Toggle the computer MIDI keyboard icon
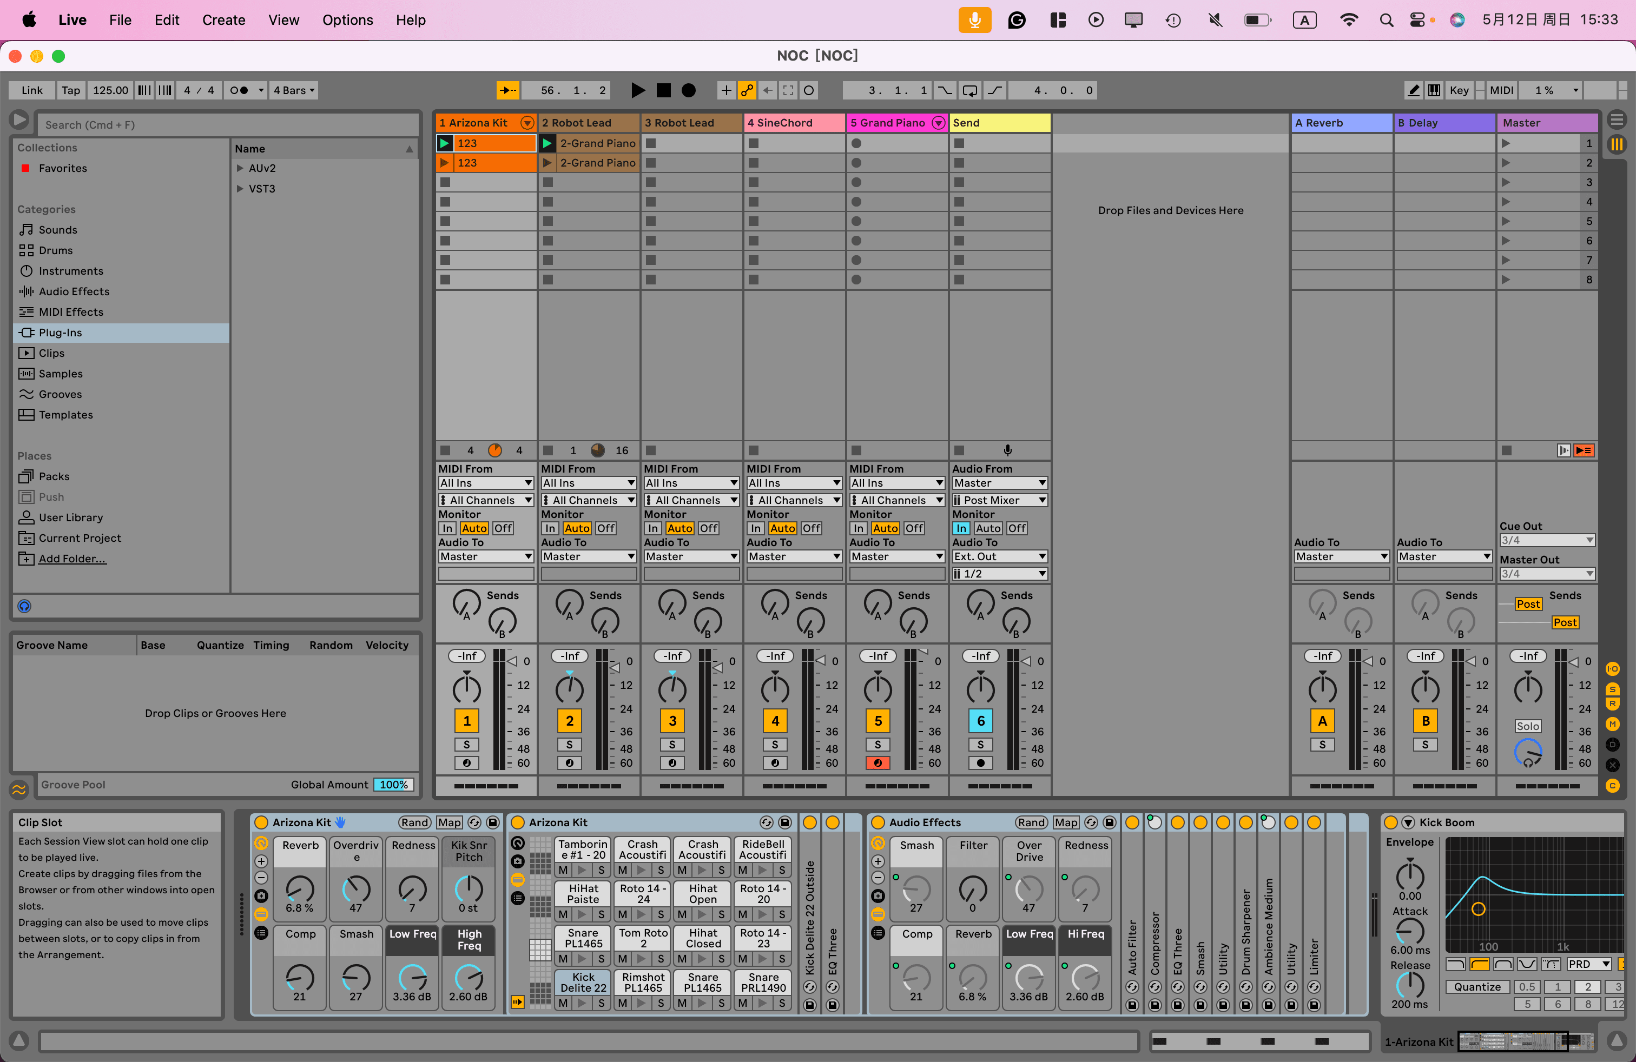1636x1062 pixels. click(x=1434, y=90)
